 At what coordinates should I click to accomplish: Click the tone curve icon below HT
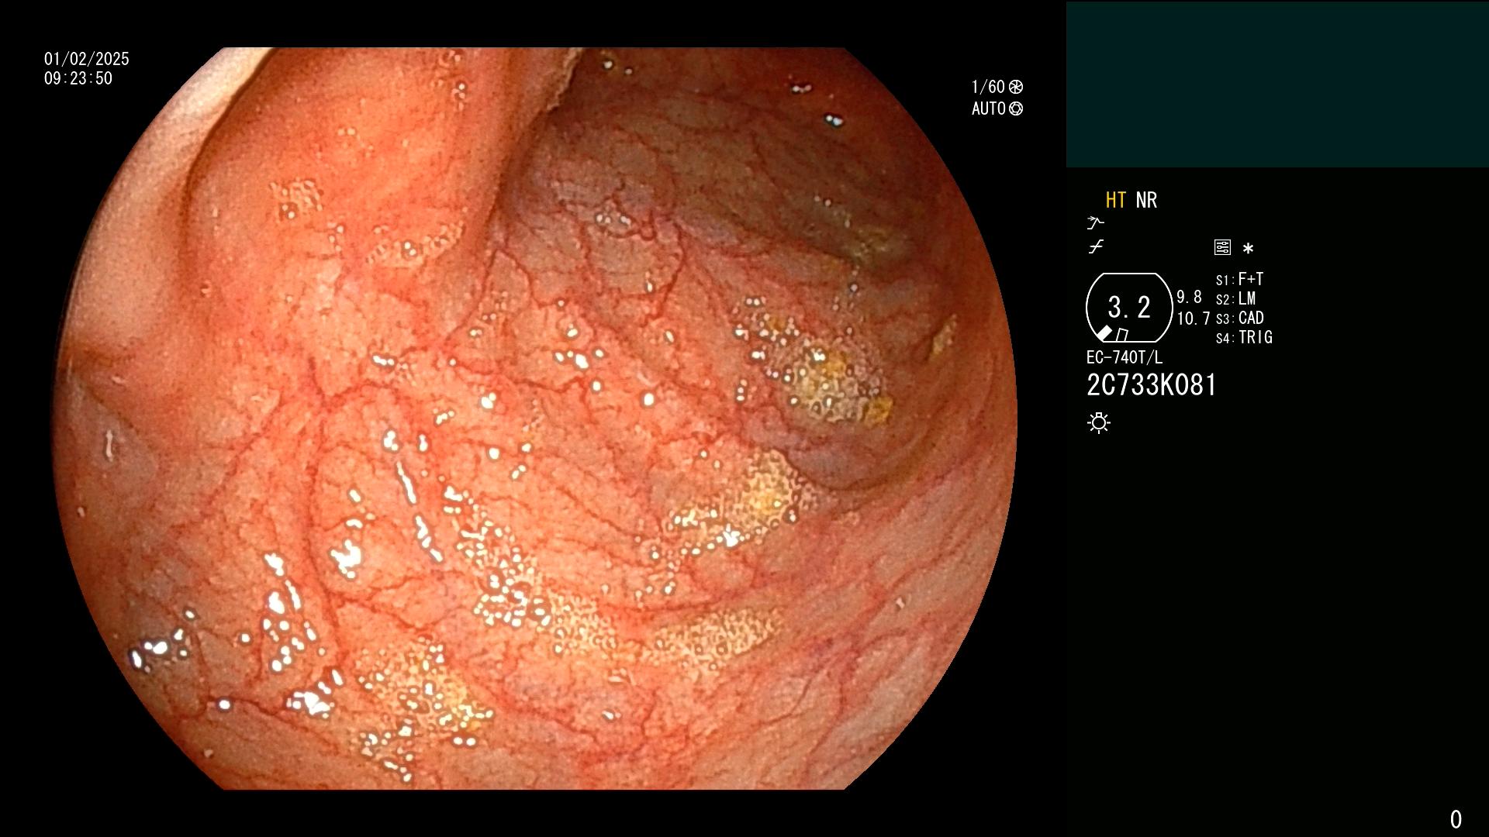click(1096, 247)
